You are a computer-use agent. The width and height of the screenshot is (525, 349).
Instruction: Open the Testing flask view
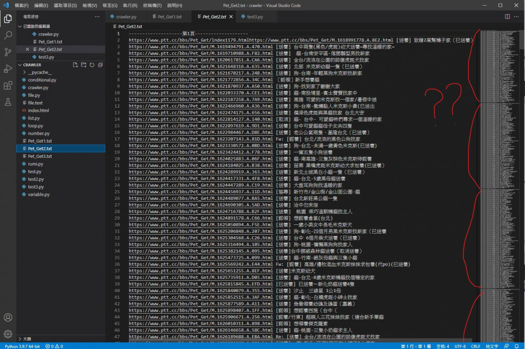(8, 102)
